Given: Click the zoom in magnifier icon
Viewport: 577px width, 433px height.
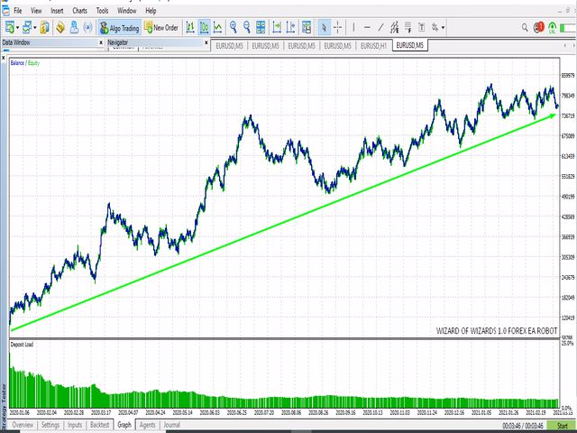Looking at the screenshot, I should pos(234,28).
